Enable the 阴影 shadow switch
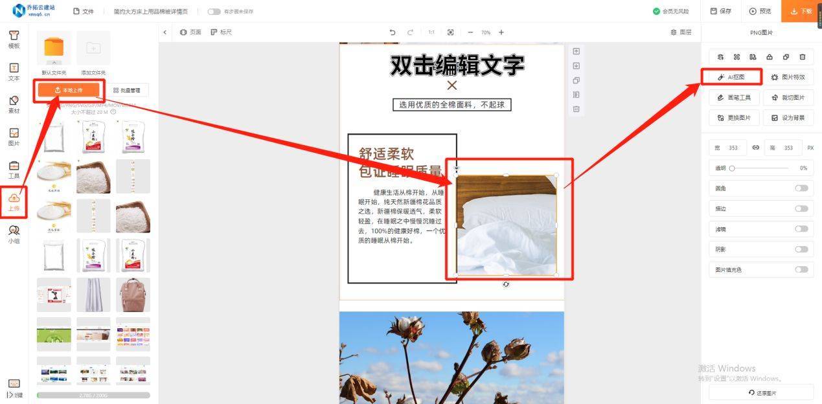This screenshot has width=822, height=404. pos(801,249)
